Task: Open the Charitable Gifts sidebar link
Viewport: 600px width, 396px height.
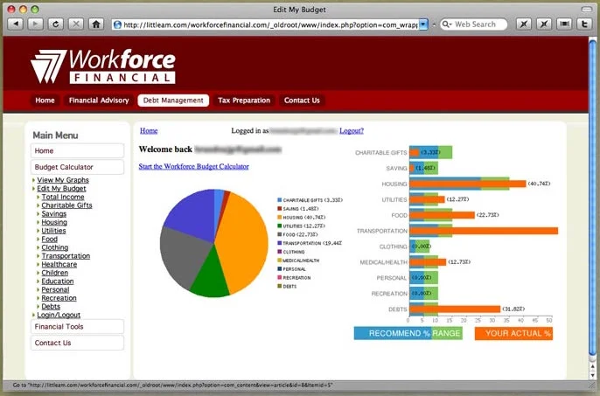Action: coord(66,205)
